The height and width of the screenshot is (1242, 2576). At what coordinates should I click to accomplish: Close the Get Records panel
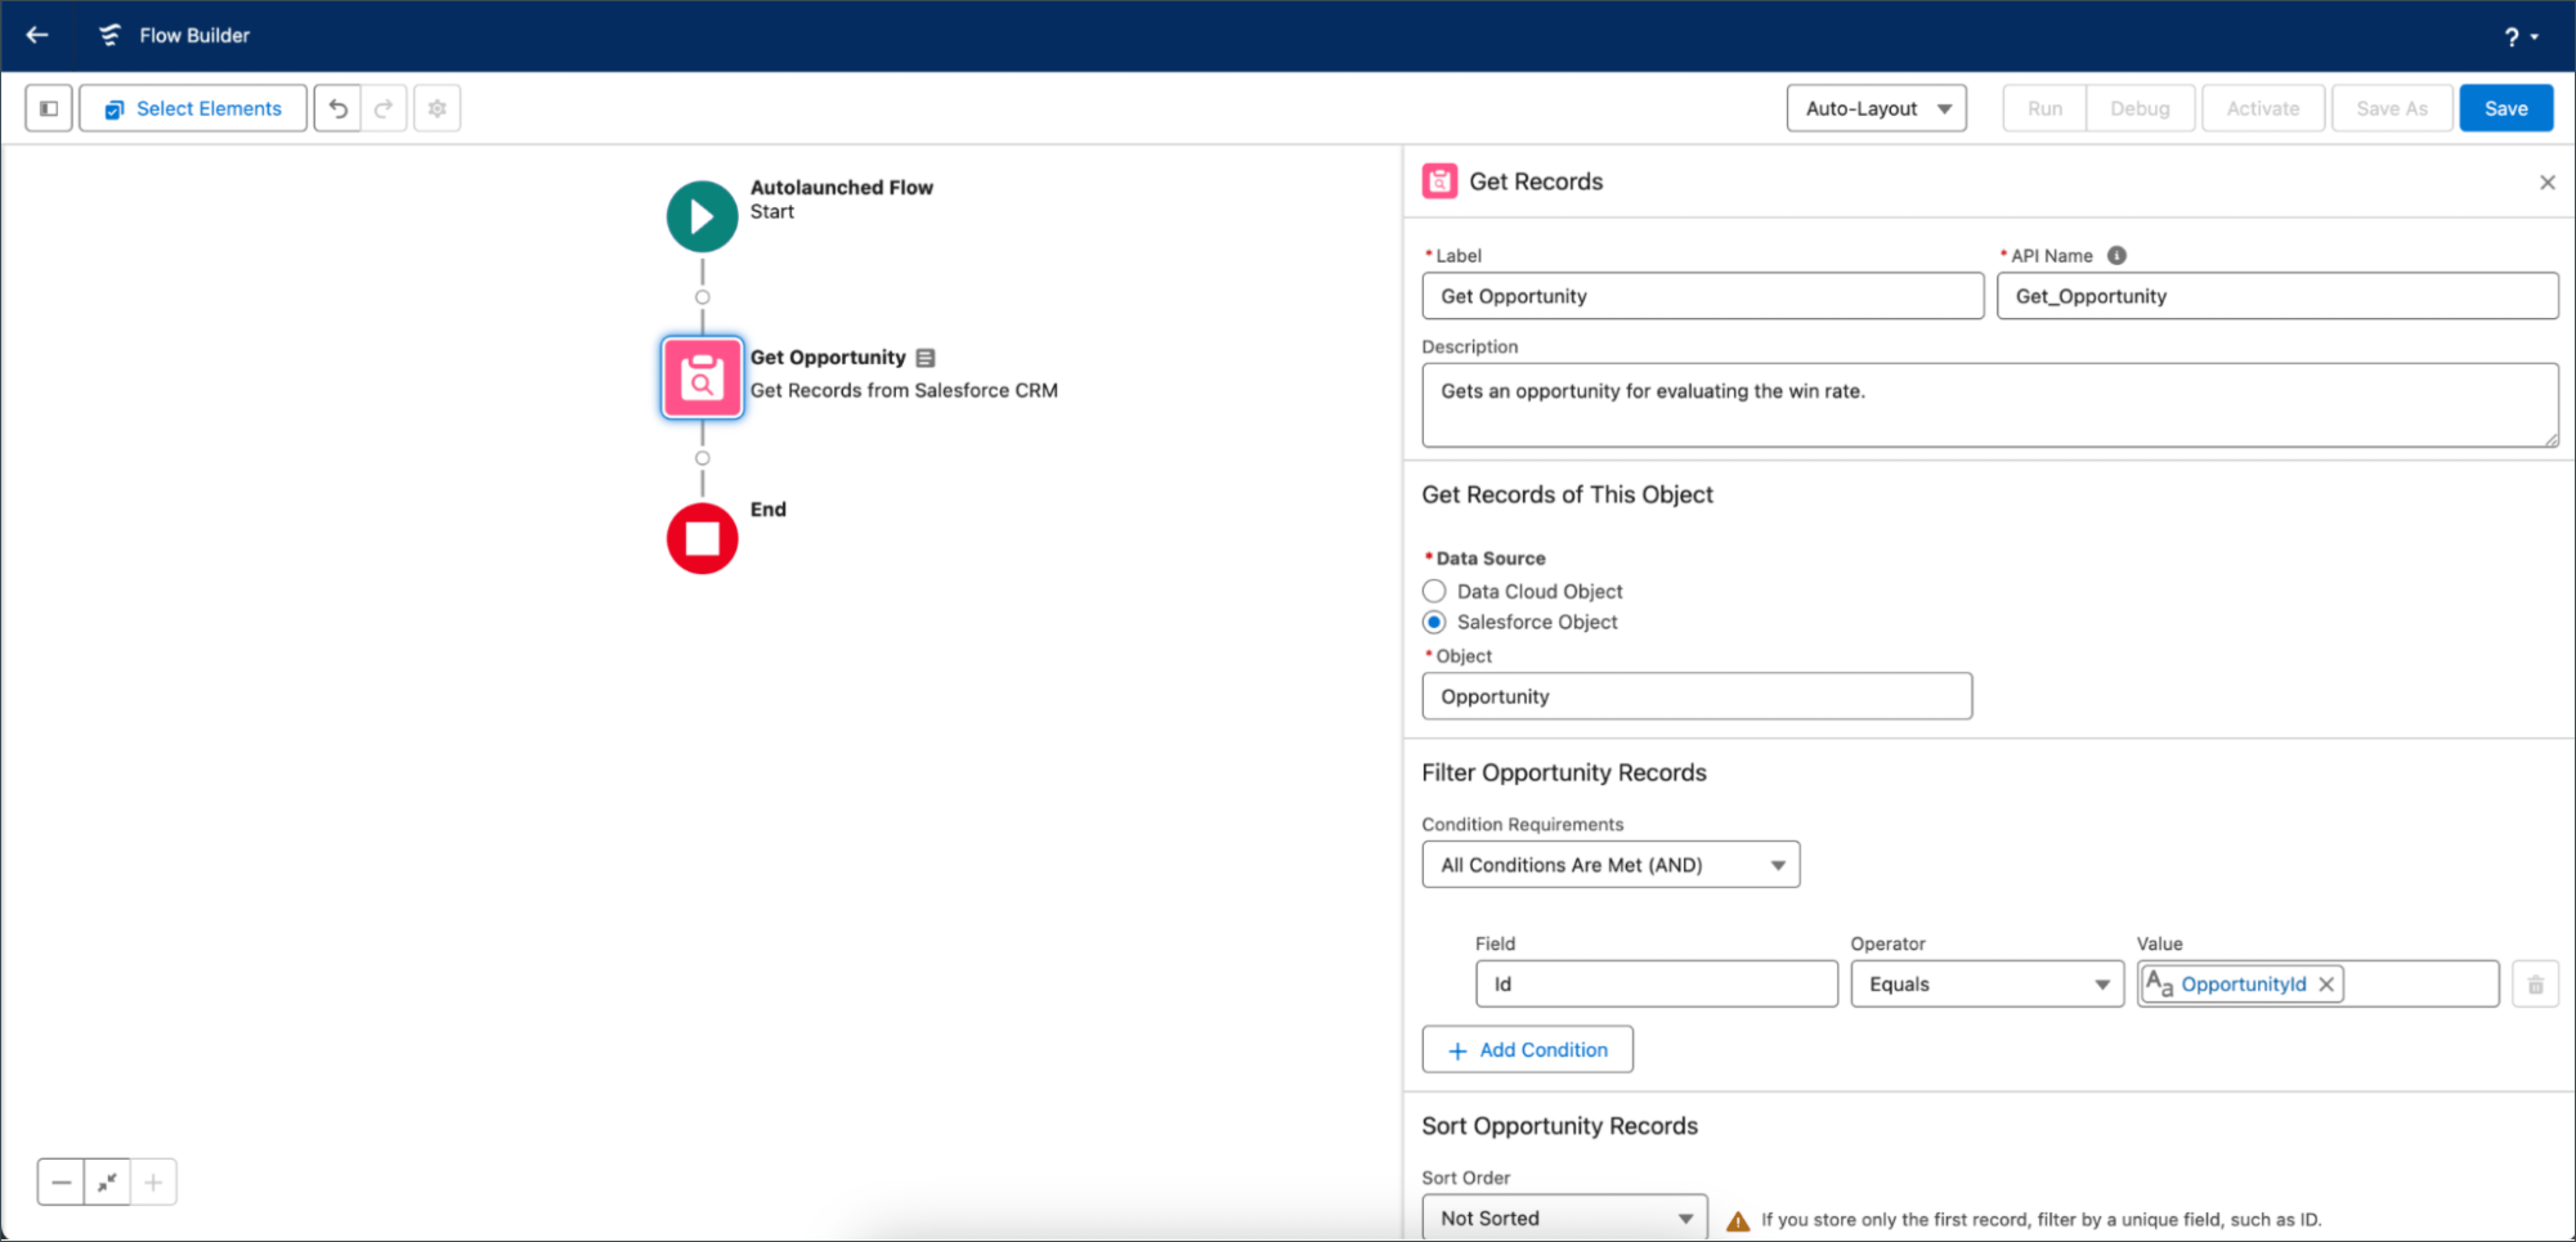click(2546, 182)
